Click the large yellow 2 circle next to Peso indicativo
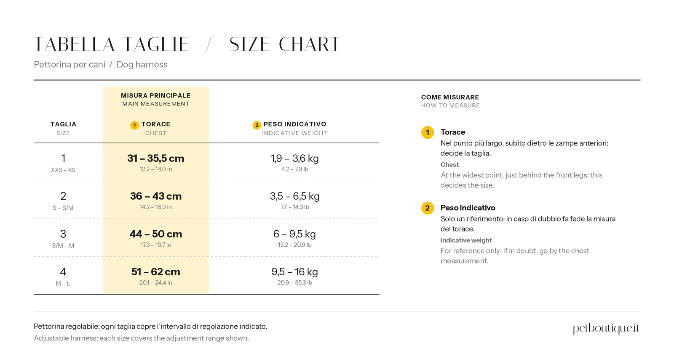 click(428, 208)
